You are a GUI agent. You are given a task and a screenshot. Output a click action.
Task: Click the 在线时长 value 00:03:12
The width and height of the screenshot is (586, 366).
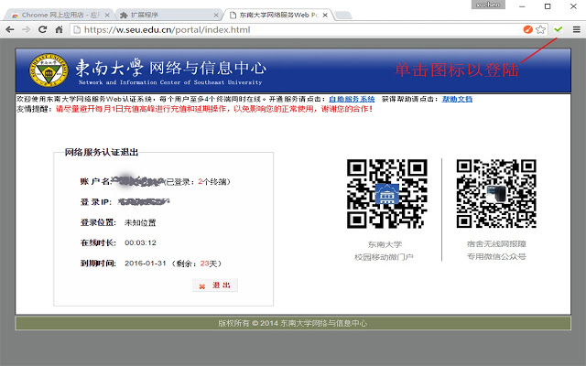pos(140,242)
